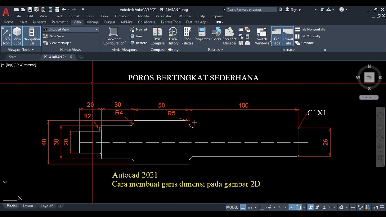Viewport: 386px width, 217px height.
Task: Click the View Cube ribbon icon
Action: 17,36
